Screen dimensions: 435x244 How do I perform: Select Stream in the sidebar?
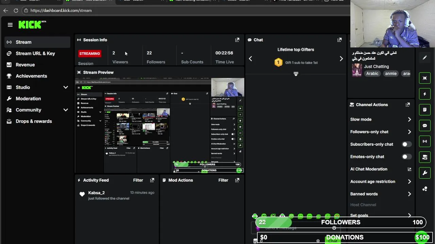point(37,42)
